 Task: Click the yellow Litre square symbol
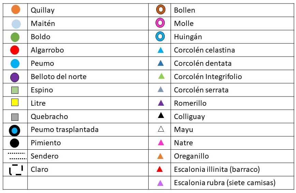click(x=15, y=102)
